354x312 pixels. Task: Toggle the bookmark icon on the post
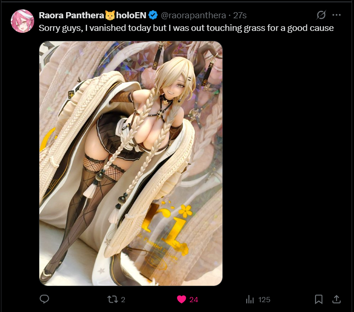coord(318,299)
